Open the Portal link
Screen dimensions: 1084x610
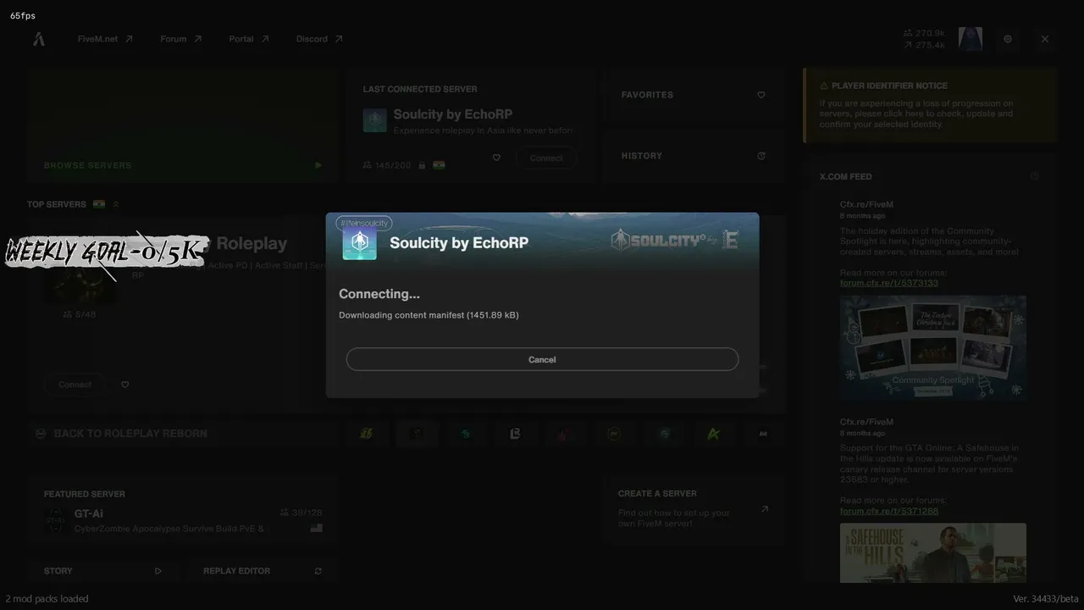coord(249,39)
